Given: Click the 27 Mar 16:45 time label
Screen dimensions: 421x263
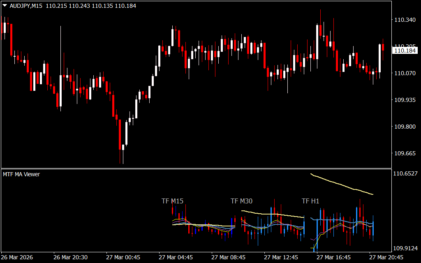Looking at the screenshot, I should [334, 257].
